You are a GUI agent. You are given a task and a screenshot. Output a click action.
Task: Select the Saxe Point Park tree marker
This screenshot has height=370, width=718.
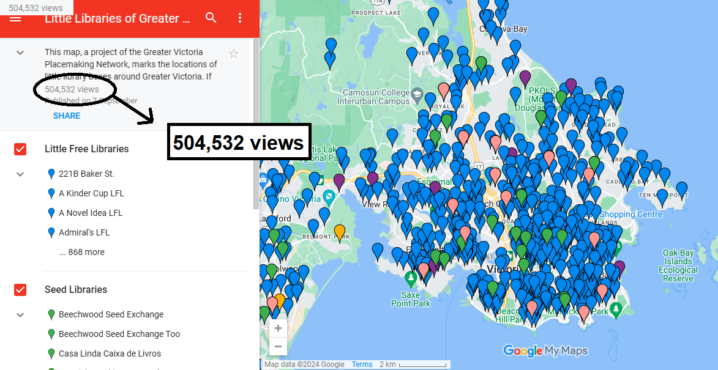tap(411, 278)
